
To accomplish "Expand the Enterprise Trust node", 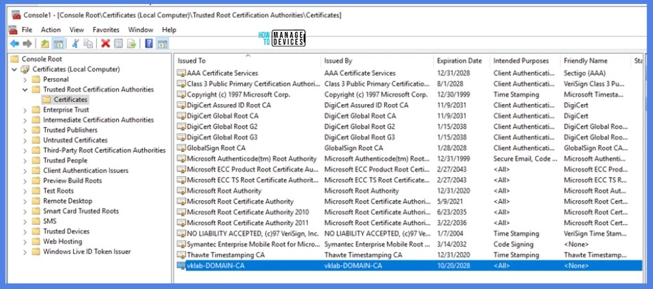I will (25, 110).
